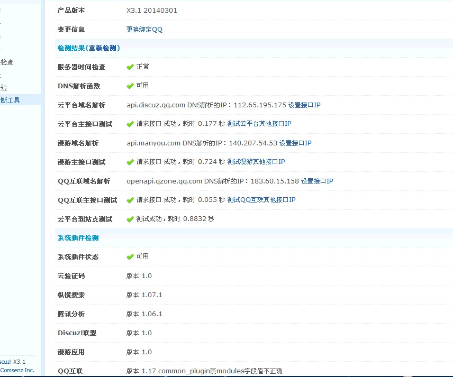Select the 漫游主接口测试 label

[x=81, y=162]
